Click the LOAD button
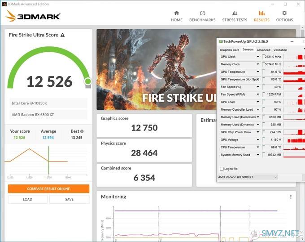 pyautogui.click(x=28, y=199)
